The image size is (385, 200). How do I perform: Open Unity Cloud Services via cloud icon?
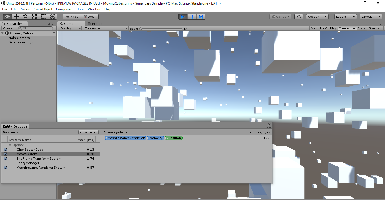coord(298,16)
